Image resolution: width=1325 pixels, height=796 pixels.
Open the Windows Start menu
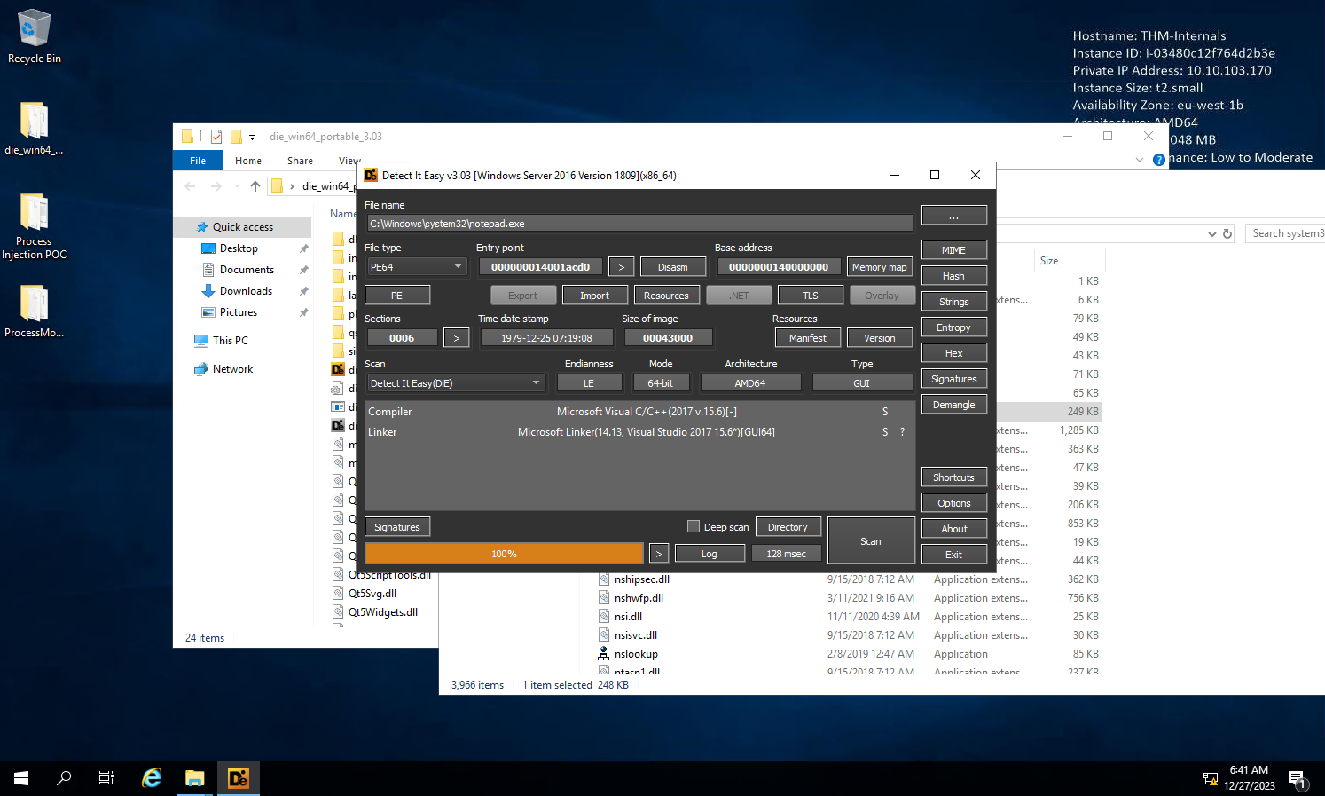pyautogui.click(x=21, y=778)
